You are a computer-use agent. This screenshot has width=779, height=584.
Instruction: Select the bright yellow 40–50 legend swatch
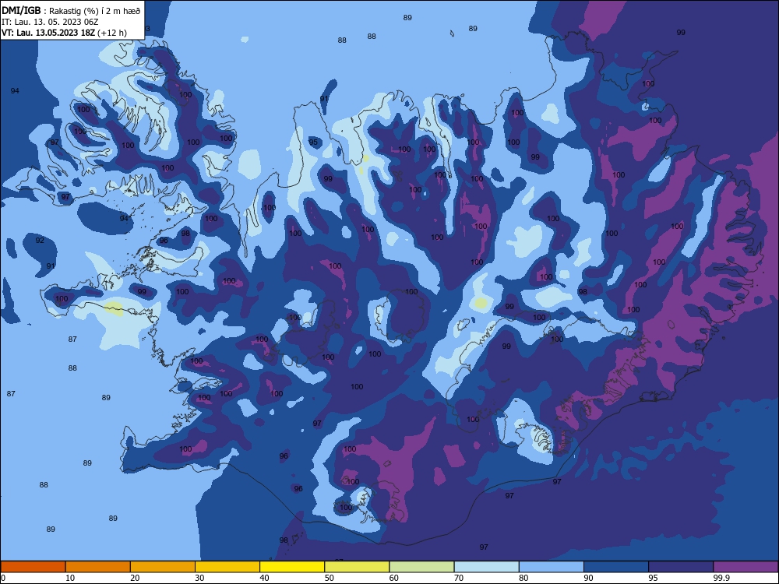coord(292,567)
